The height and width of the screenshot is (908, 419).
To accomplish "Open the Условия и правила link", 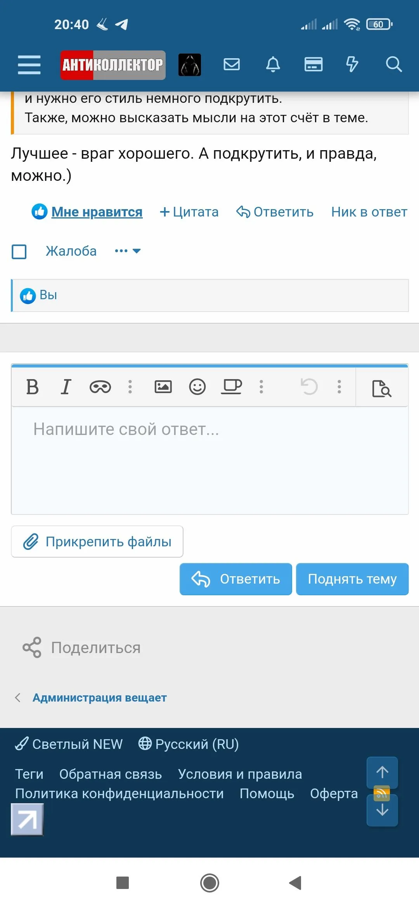I will pos(240,774).
